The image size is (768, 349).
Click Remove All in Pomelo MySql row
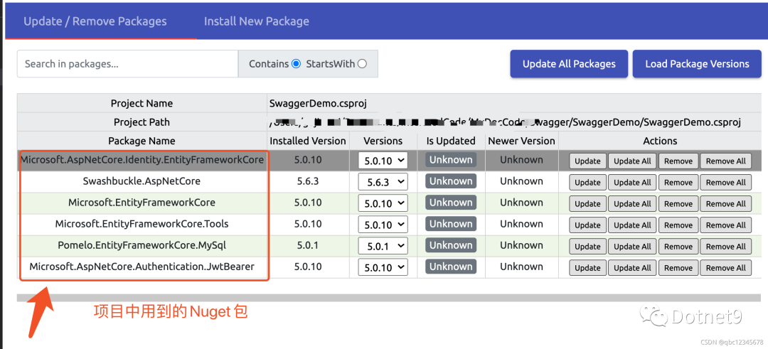tap(726, 247)
